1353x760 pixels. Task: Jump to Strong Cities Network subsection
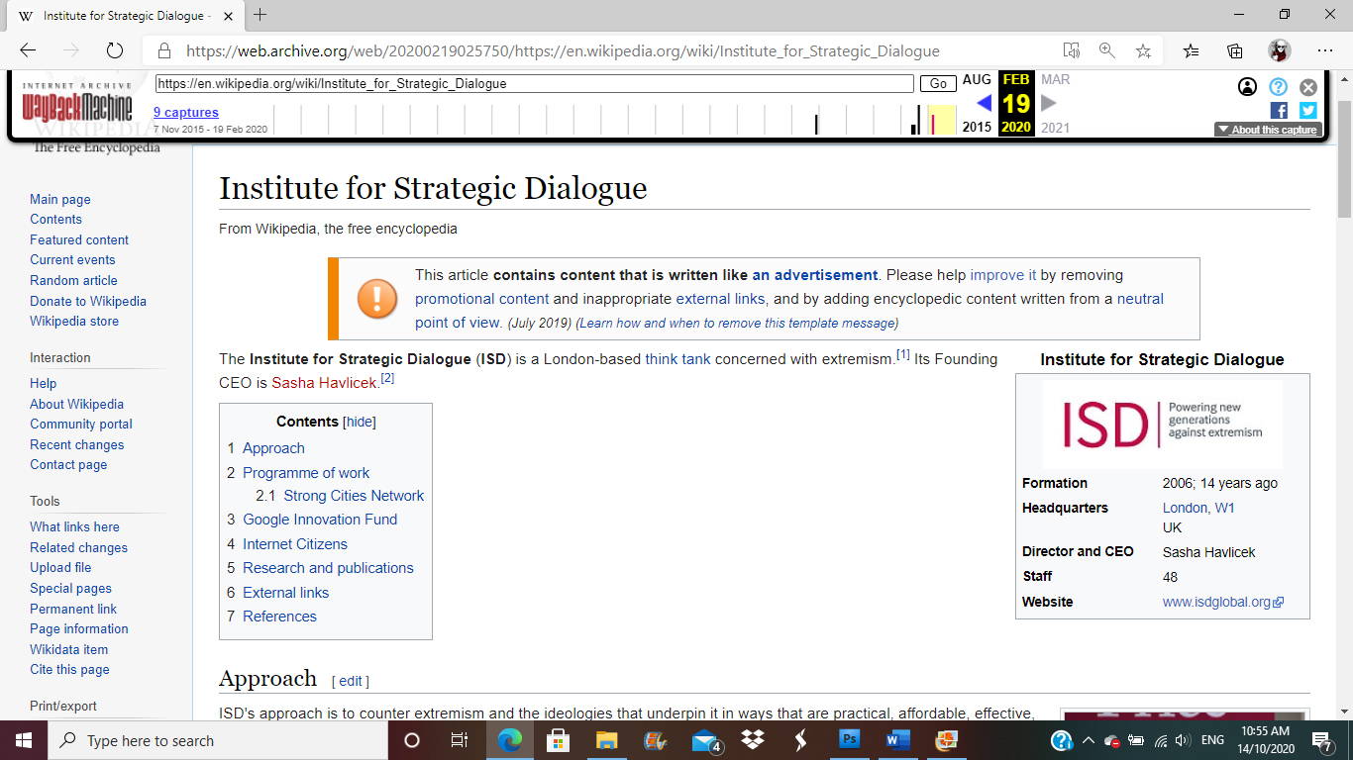pyautogui.click(x=354, y=496)
